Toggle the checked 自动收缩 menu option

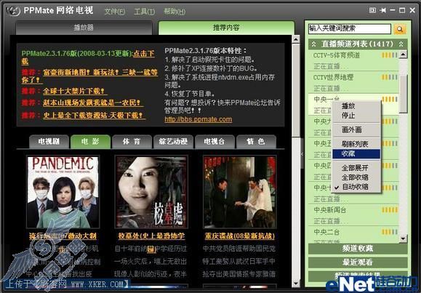click(355, 187)
